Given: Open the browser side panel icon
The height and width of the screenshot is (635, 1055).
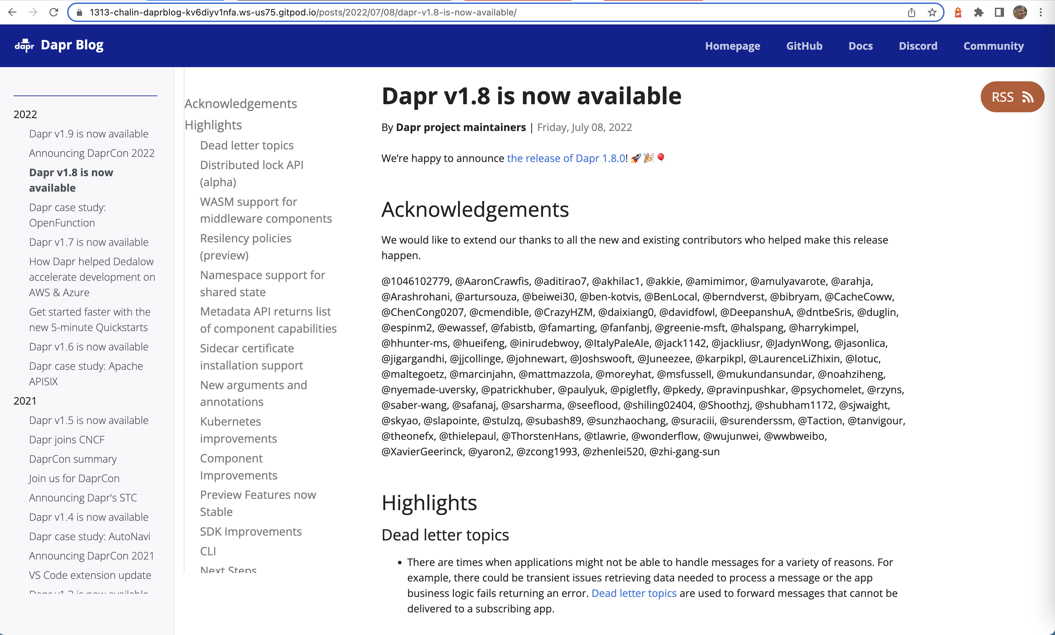Looking at the screenshot, I should click(x=999, y=12).
